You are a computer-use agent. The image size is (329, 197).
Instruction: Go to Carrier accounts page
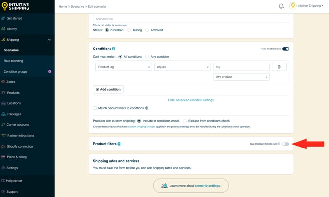pyautogui.click(x=18, y=125)
